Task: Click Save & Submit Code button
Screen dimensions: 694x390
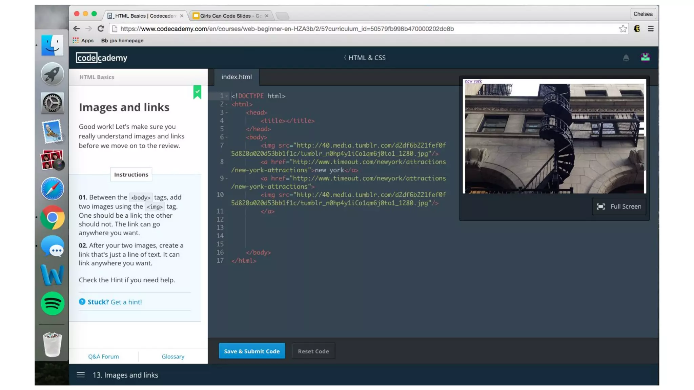Action: pos(252,351)
